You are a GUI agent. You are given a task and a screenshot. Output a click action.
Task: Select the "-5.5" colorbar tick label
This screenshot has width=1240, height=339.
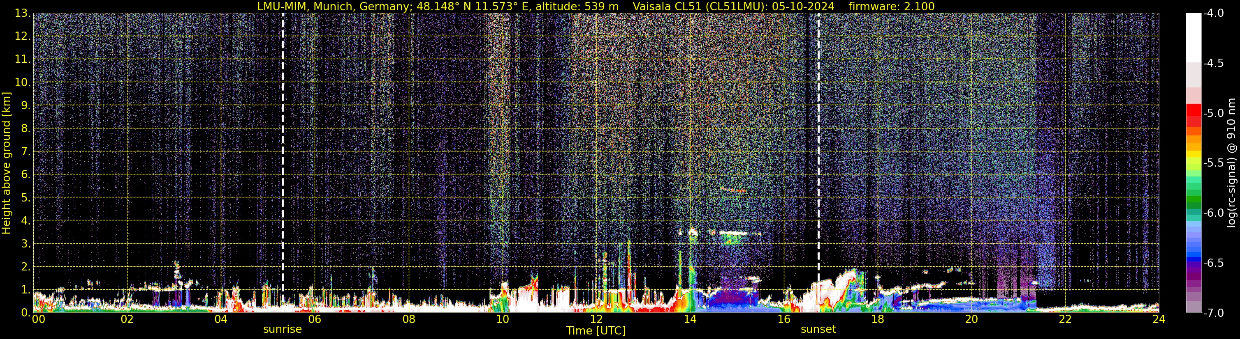tap(1213, 163)
